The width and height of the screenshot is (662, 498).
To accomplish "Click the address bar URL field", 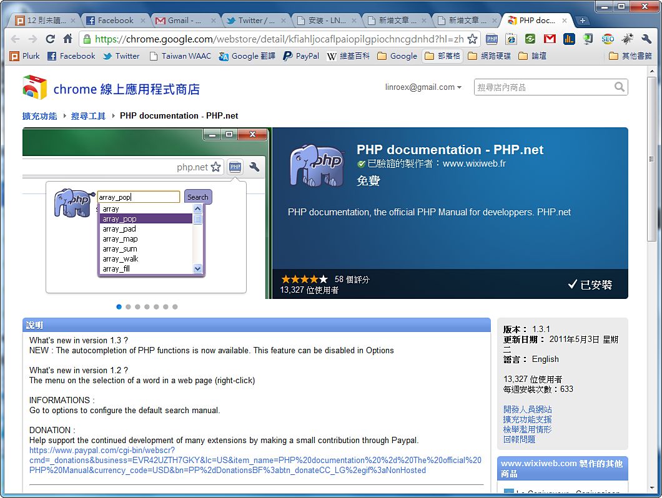I will pos(279,39).
